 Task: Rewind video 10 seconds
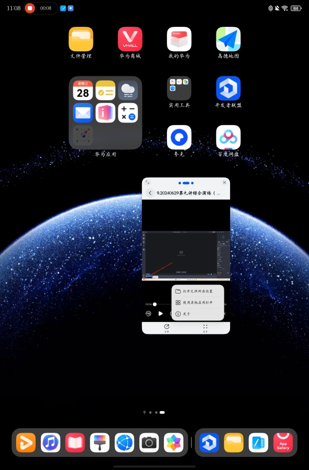point(148,314)
